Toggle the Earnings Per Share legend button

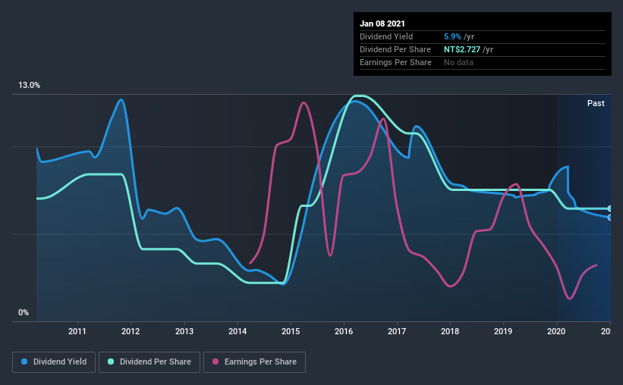[x=254, y=362]
